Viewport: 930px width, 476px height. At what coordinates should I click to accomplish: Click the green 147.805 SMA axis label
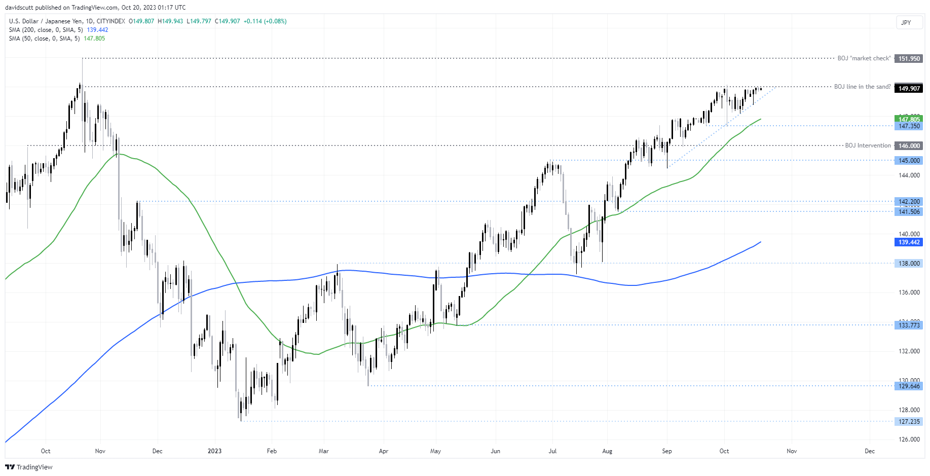(909, 119)
